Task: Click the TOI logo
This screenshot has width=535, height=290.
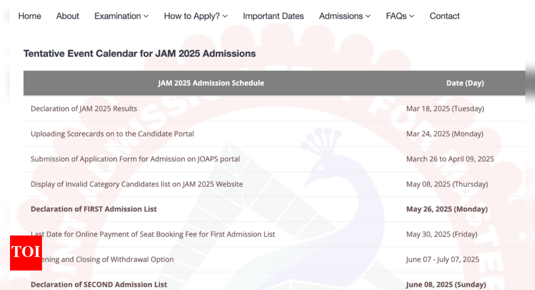Action: [26, 253]
